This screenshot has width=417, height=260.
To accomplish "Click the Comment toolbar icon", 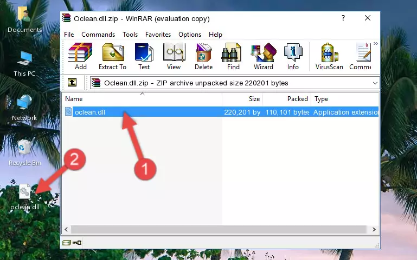I will pyautogui.click(x=361, y=56).
